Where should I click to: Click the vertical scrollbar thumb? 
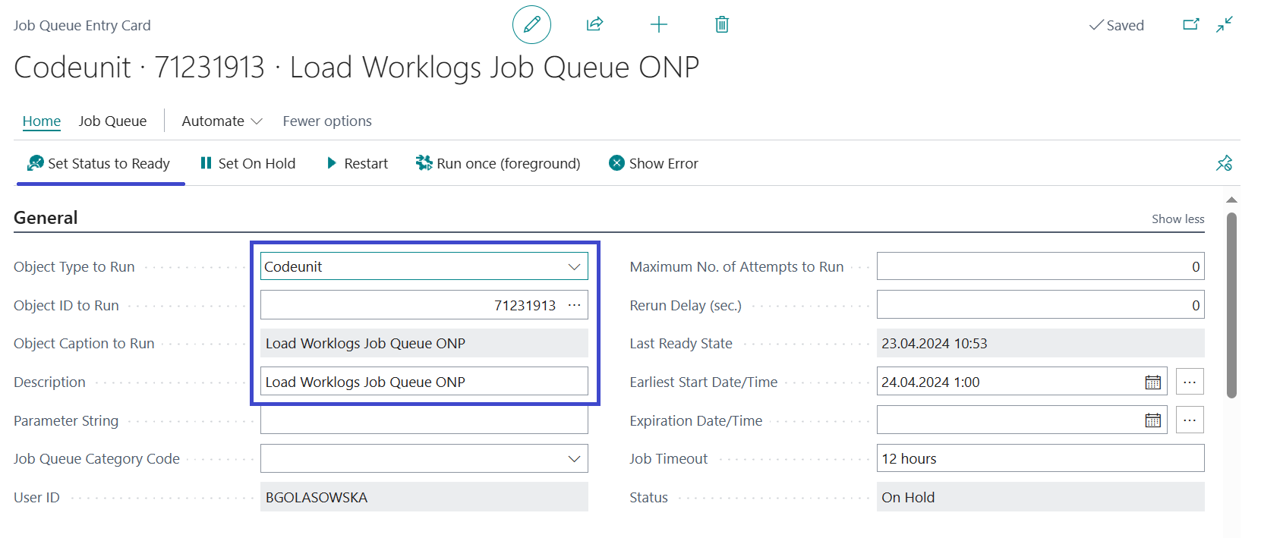tap(1231, 304)
